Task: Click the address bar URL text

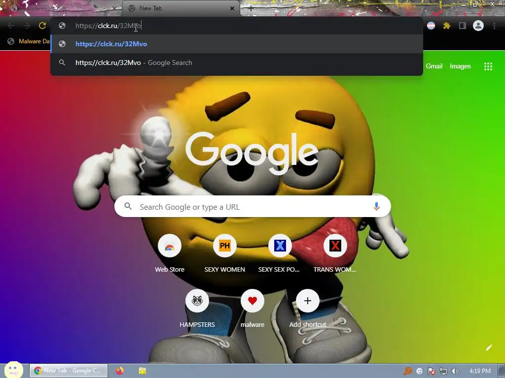Action: (x=108, y=26)
